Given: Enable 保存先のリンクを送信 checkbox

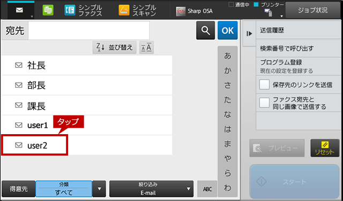Looking at the screenshot, I should [264, 84].
